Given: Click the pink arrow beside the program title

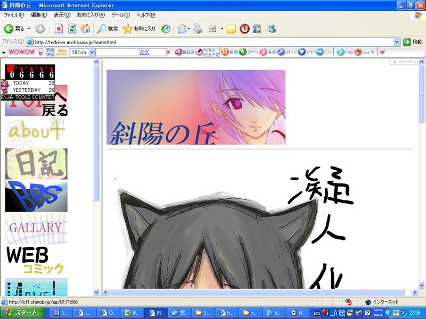Looking at the screenshot, I should point(169,52).
